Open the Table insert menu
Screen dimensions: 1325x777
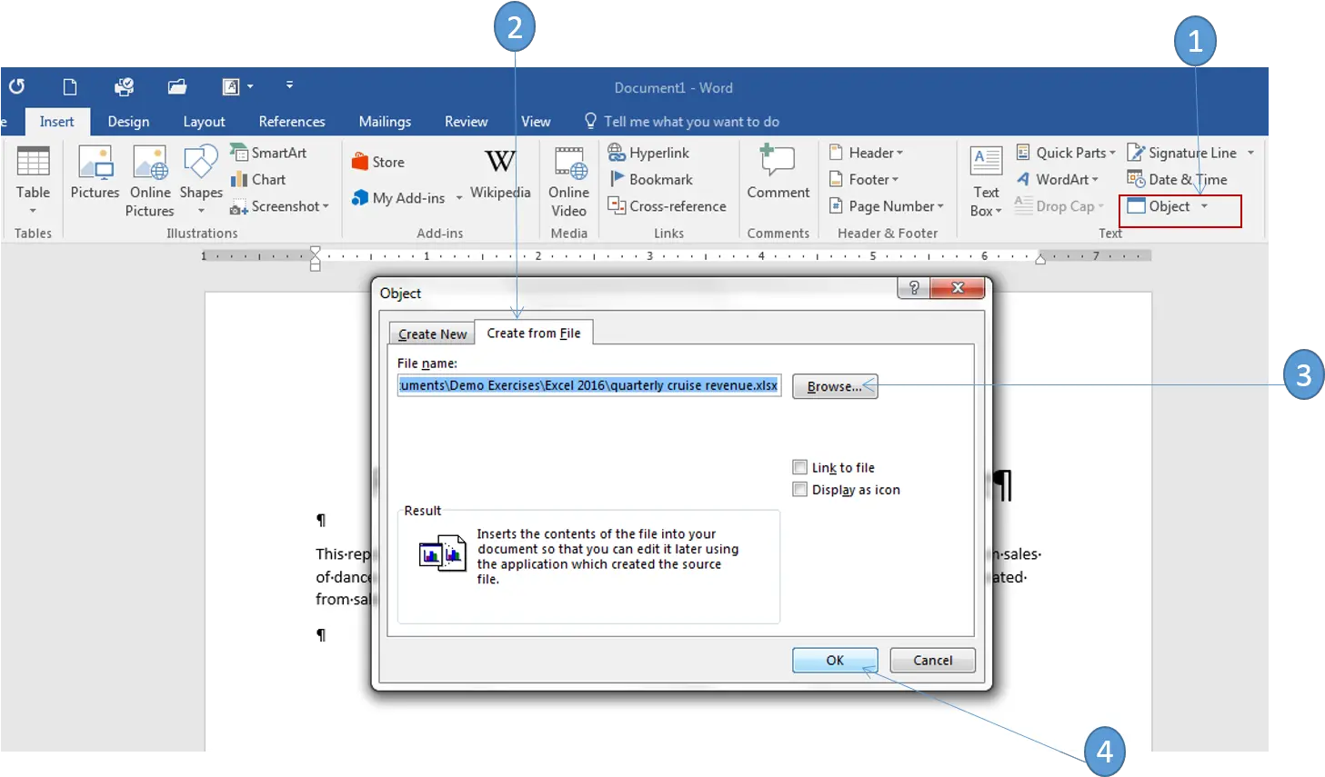33,181
